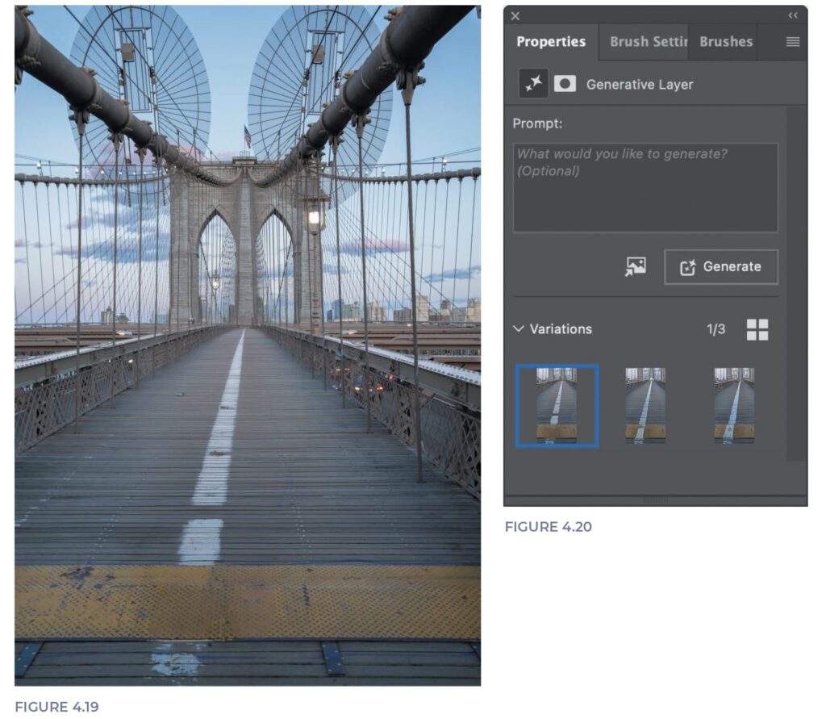
Task: Choose the second variation thumbnail
Action: point(645,405)
